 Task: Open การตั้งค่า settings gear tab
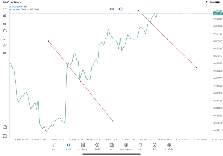pyautogui.click(x=169, y=147)
